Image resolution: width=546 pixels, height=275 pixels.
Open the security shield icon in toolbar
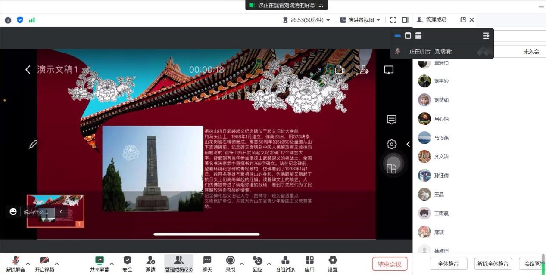click(127, 263)
